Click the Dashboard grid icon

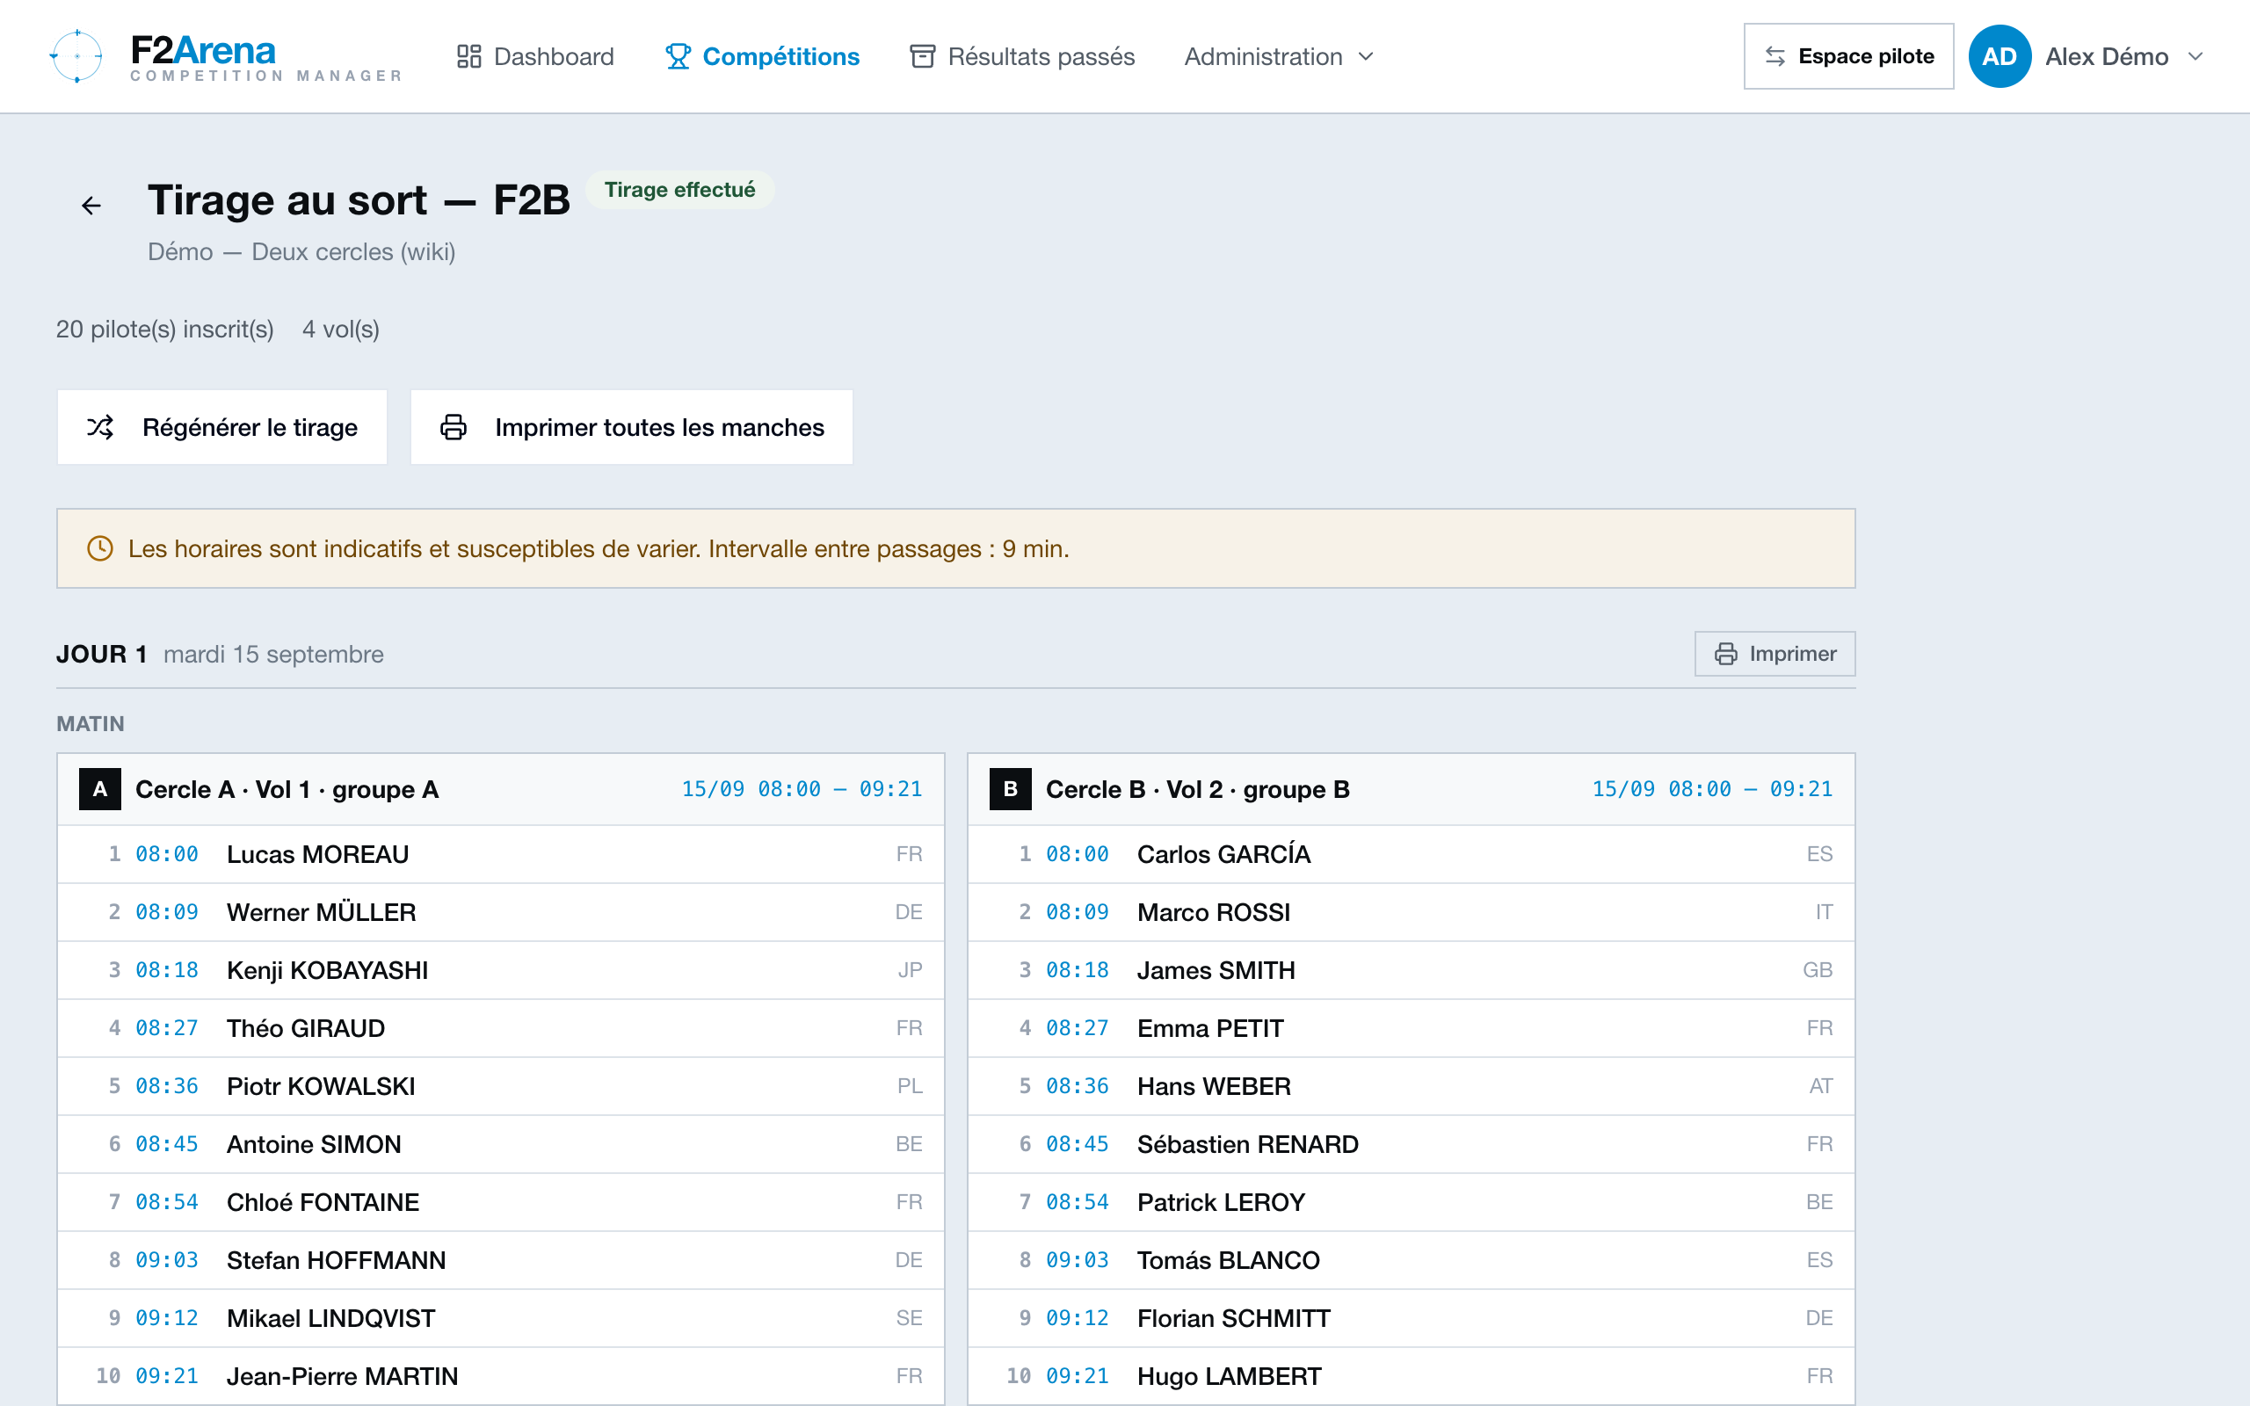468,57
